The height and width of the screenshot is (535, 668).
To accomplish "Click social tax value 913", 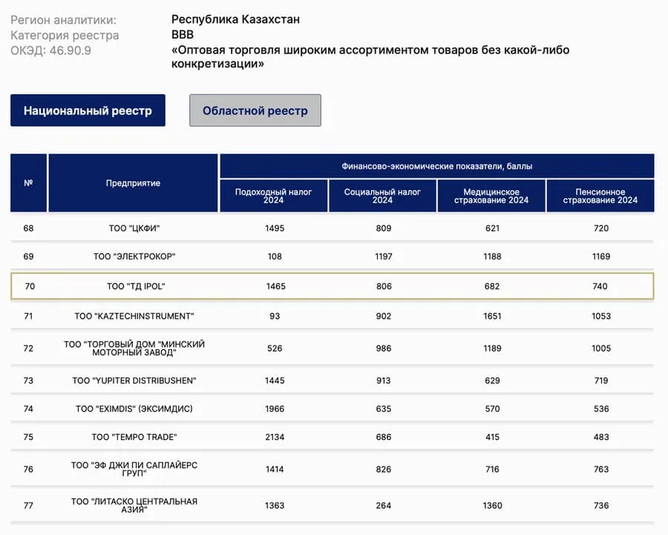I will tap(384, 380).
